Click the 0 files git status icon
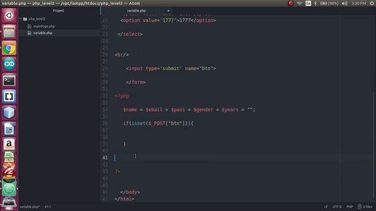Screen dimensions: 376x211 click(359, 207)
